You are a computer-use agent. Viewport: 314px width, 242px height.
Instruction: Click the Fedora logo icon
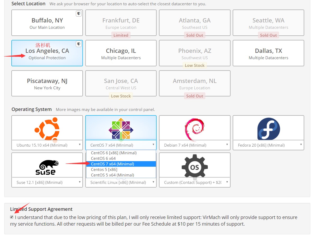click(269, 129)
